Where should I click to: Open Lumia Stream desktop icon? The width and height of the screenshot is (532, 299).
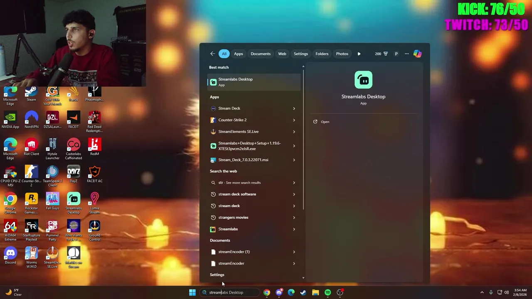point(94,203)
